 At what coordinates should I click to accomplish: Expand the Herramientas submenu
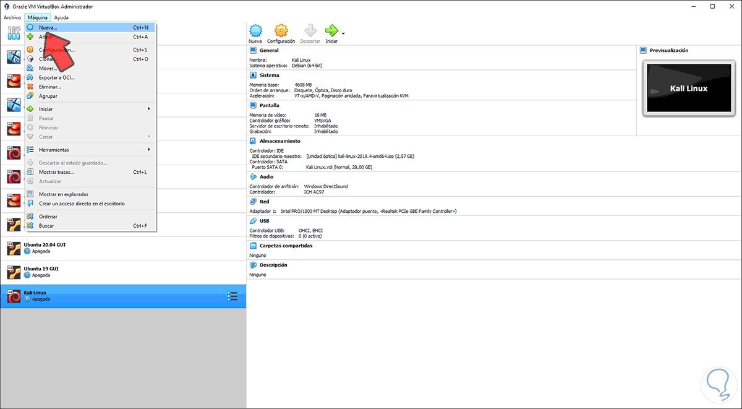[x=90, y=150]
